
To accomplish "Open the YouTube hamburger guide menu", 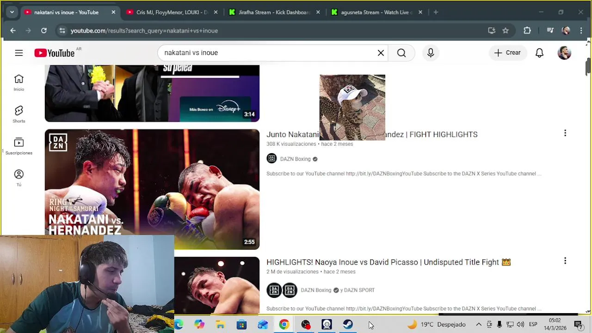I will 19,53.
